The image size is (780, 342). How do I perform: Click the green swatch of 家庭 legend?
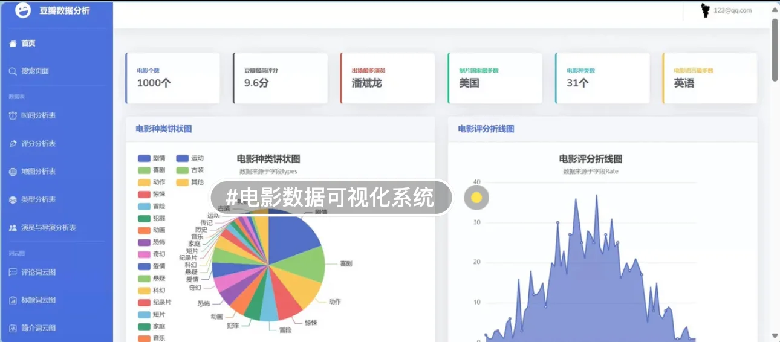pos(144,327)
